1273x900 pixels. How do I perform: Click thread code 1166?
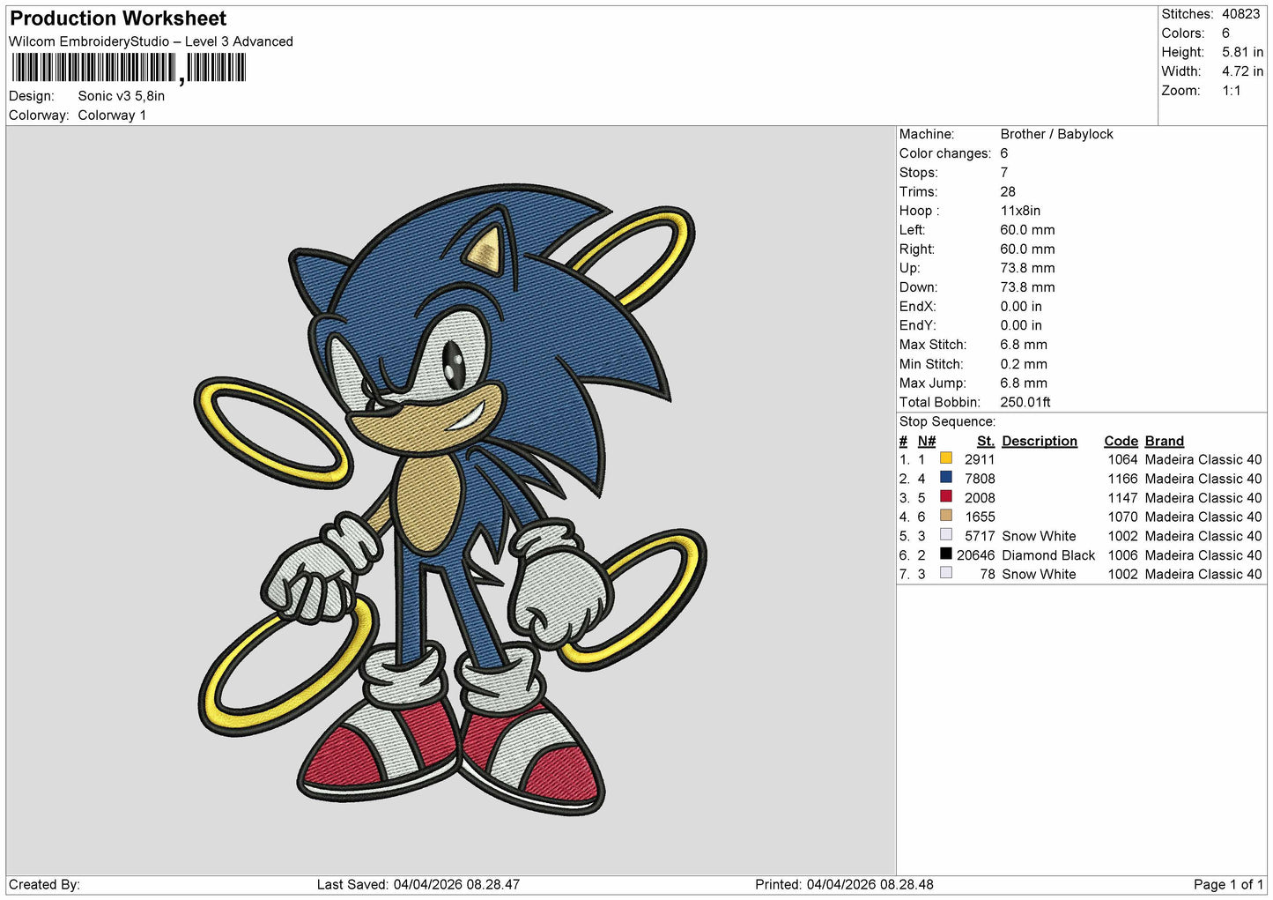click(x=1122, y=479)
